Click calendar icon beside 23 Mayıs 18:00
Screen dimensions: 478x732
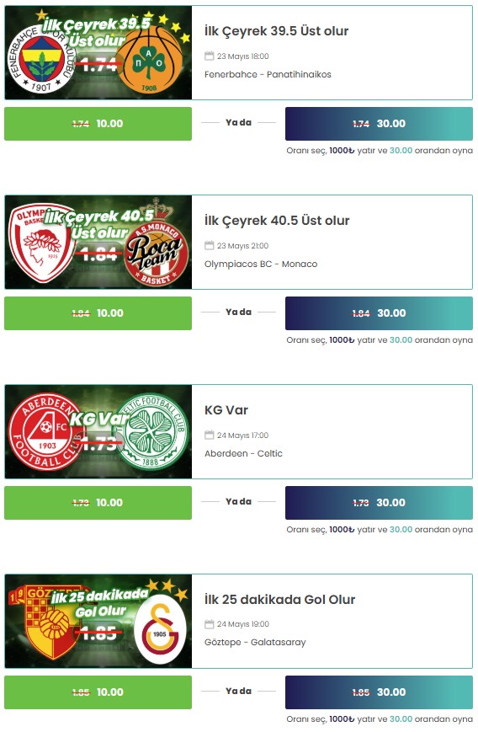coord(209,56)
